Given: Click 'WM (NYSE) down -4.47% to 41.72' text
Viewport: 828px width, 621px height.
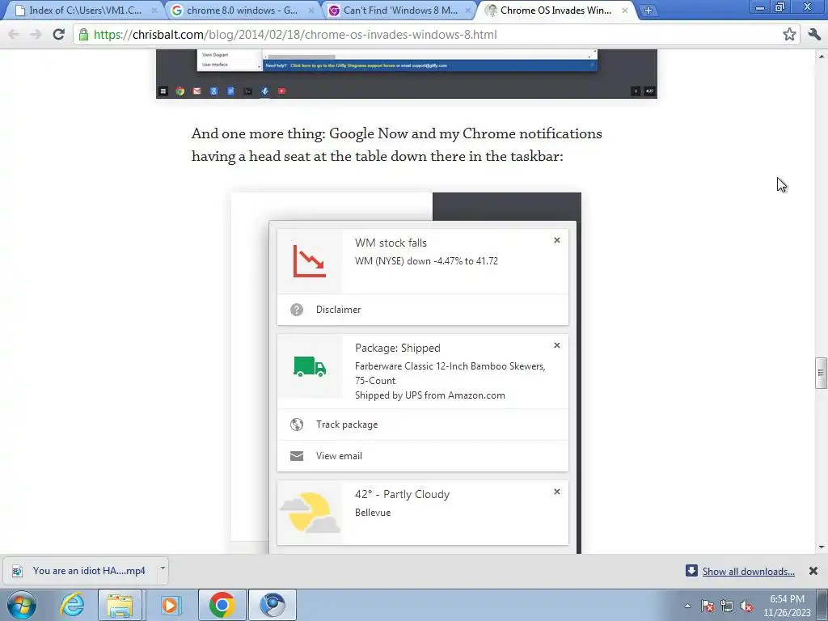Looking at the screenshot, I should tap(426, 261).
